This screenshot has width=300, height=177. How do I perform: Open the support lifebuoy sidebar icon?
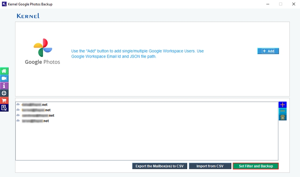click(x=4, y=93)
